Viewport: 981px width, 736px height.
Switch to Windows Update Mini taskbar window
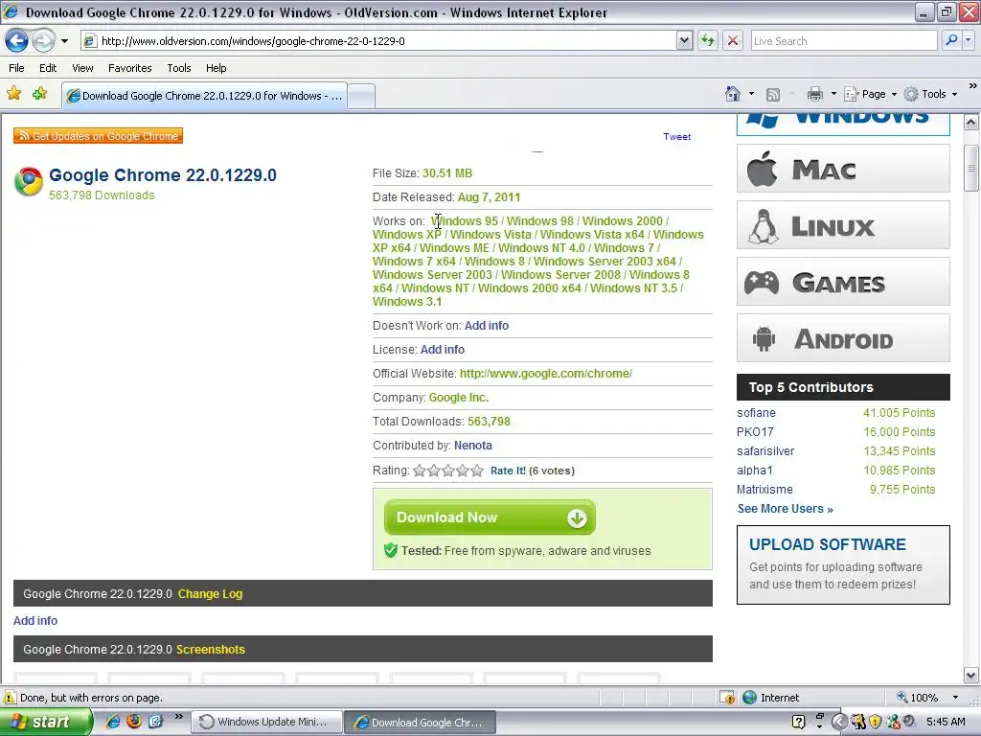[x=267, y=722]
